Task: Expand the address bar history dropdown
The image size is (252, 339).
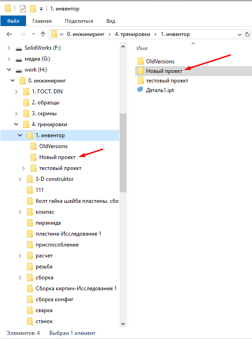Action: click(x=239, y=34)
